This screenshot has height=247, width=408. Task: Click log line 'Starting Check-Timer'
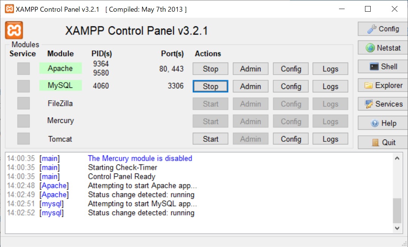(x=123, y=167)
